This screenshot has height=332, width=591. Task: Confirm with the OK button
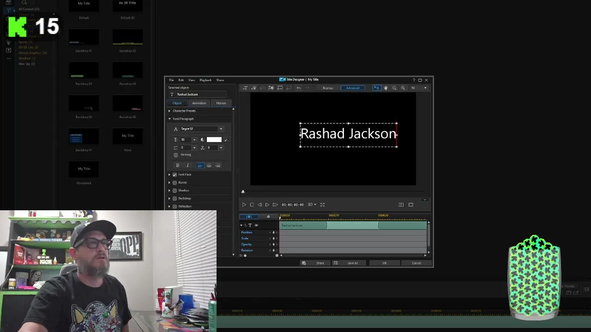[x=385, y=263]
